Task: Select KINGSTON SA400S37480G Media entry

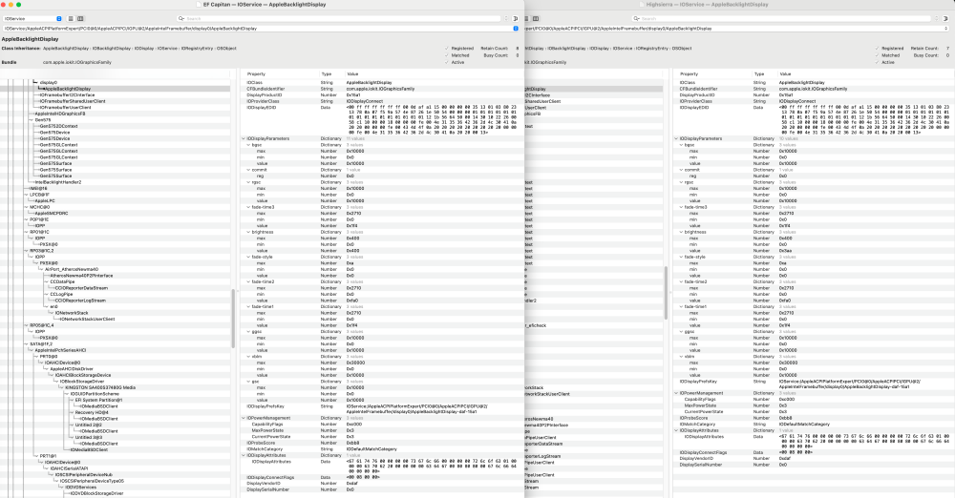Action: 100,387
